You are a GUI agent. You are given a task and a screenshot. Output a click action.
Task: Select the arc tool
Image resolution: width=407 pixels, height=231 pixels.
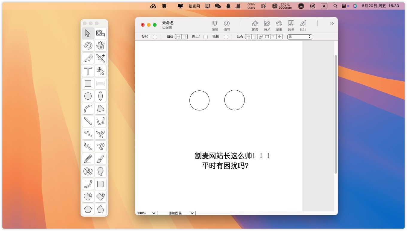point(88,109)
